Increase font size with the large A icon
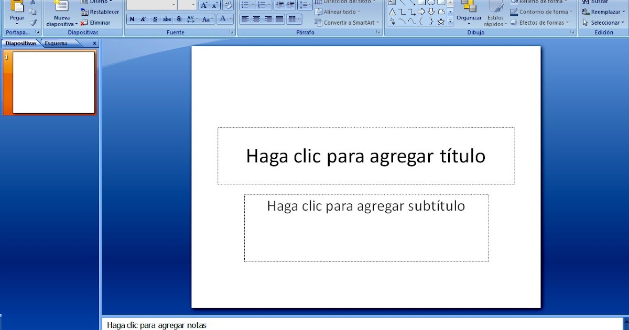This screenshot has height=330, width=629. [x=204, y=5]
